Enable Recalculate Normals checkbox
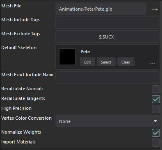Screen dimensions: 162x150 [156, 89]
